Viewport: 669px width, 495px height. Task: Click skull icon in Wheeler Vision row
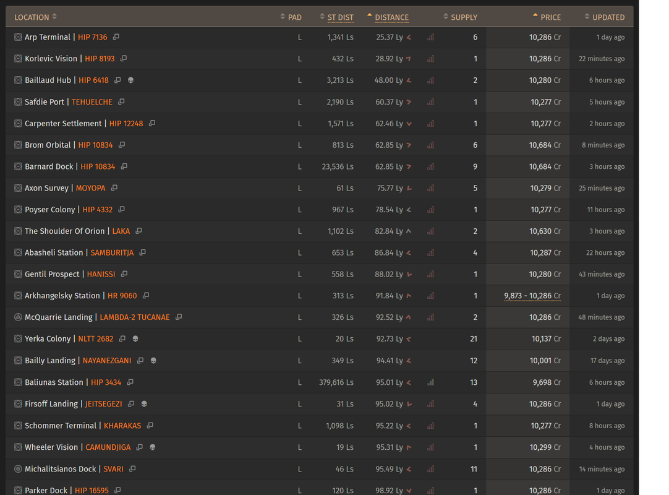(153, 447)
